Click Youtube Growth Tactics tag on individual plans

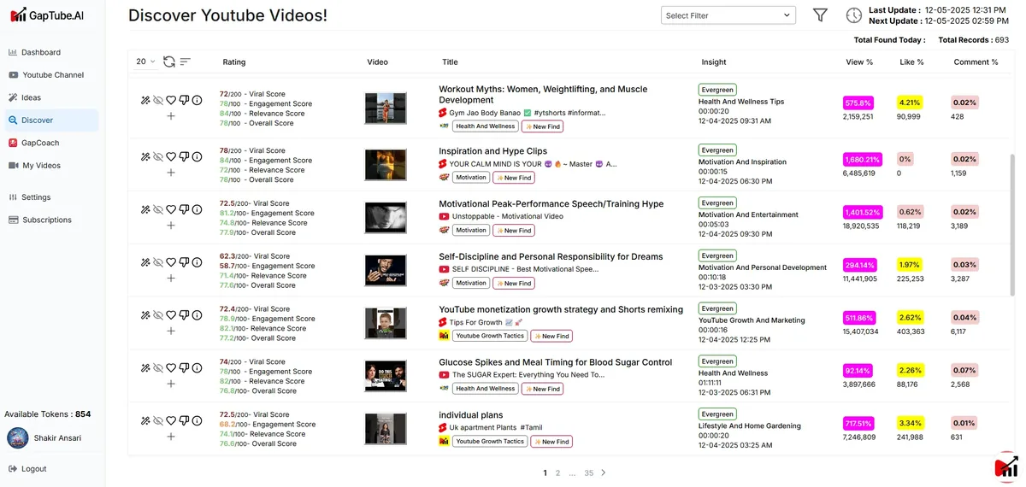point(489,442)
